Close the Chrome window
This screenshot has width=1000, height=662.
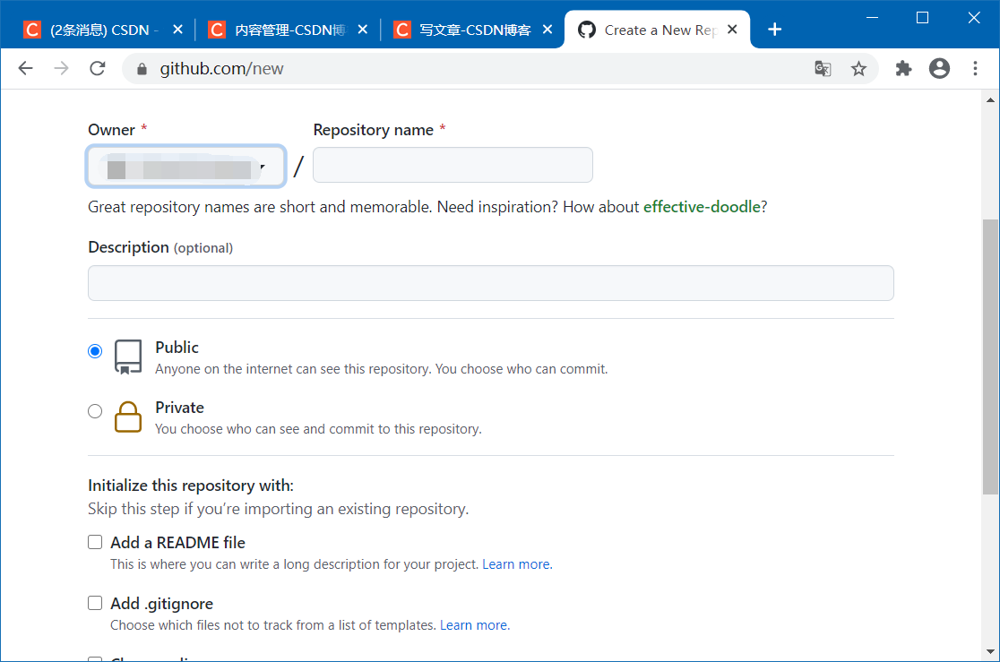[974, 18]
